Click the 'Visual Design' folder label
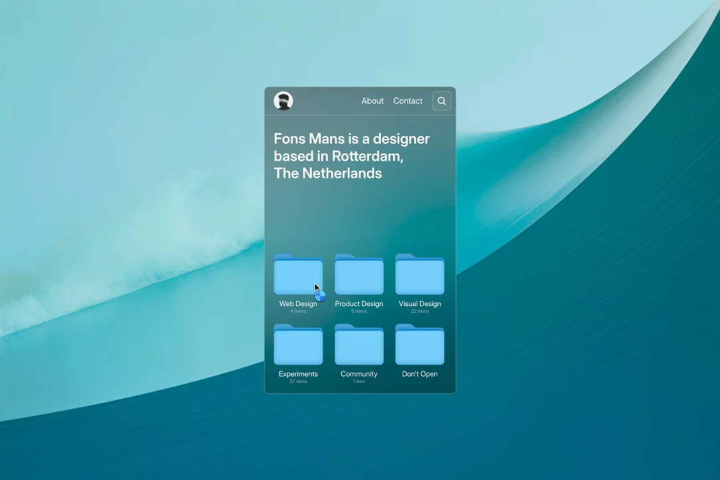 coord(420,303)
